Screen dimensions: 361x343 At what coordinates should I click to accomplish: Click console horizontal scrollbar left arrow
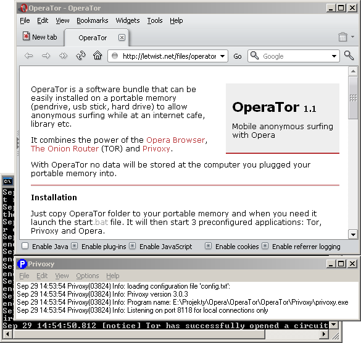point(7,334)
